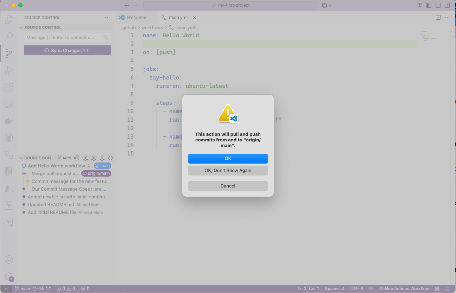Viewport: 456px width, 293px height.
Task: Toggle the bottom Panel
Action: click(x=438, y=5)
